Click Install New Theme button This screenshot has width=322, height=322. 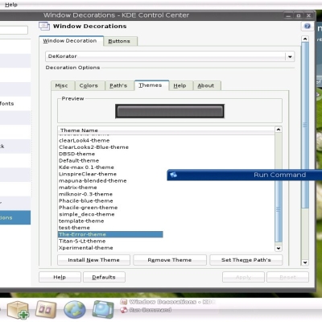click(93, 260)
